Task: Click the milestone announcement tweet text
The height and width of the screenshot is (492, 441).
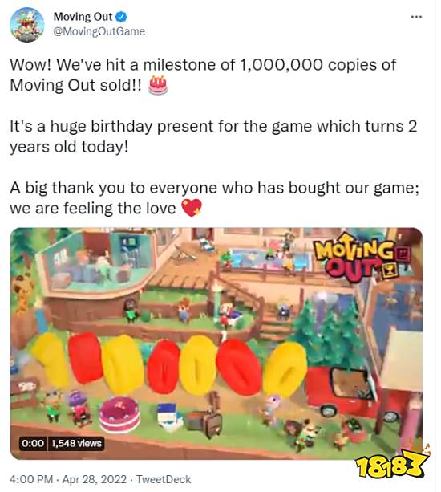Action: 203,75
